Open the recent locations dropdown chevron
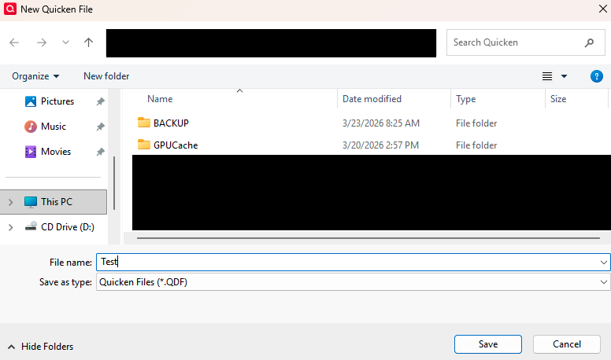This screenshot has width=611, height=360. click(x=65, y=42)
